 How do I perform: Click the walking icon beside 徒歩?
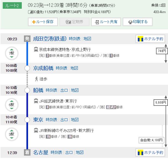click(x=36, y=79)
